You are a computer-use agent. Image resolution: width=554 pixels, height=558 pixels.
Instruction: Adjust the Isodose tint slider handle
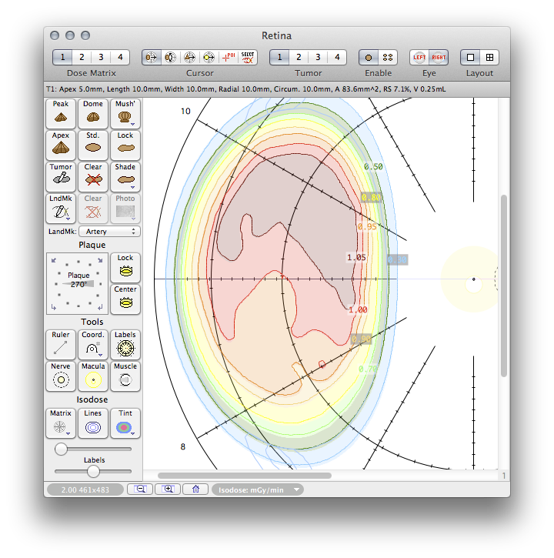click(61, 449)
